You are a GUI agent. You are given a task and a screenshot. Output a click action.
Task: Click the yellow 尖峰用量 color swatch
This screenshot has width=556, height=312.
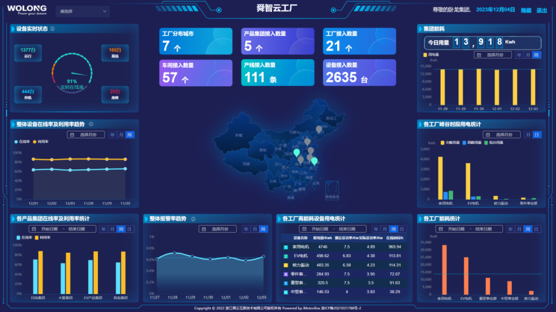442,143
